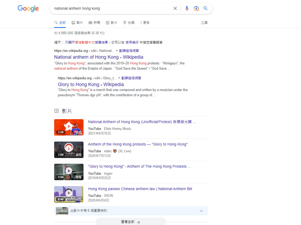The height and width of the screenshot is (225, 301).
Task: Start voice search with the microphone icon
Action: point(187,8)
